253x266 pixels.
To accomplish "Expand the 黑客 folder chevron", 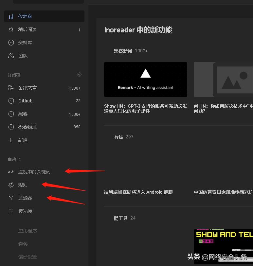I will tap(11, 114).
